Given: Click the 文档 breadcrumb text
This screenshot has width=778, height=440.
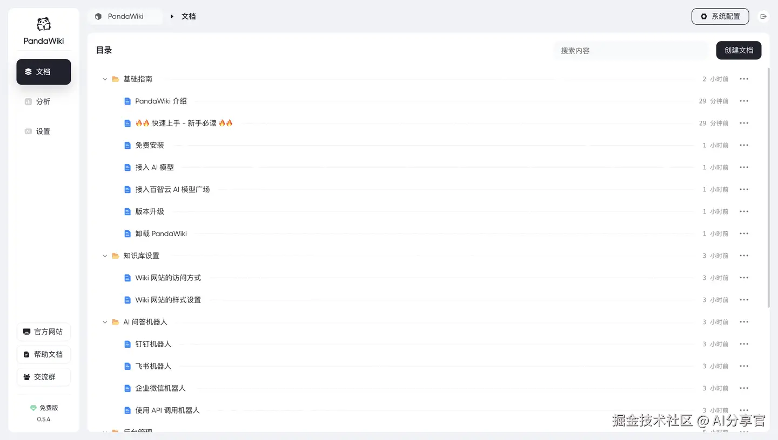Looking at the screenshot, I should pos(189,17).
